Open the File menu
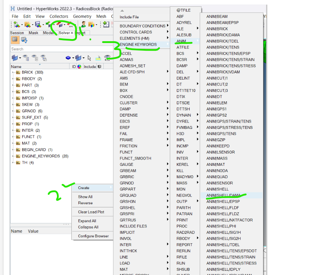Image resolution: width=314 pixels, height=275 pixels. point(15,17)
